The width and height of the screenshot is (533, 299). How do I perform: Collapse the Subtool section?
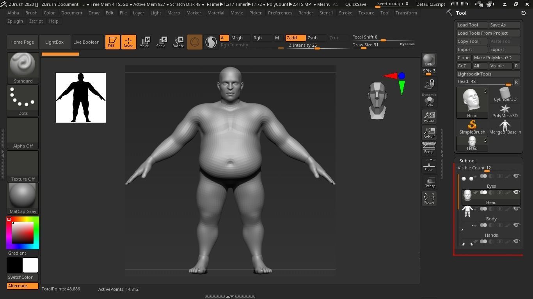click(467, 161)
